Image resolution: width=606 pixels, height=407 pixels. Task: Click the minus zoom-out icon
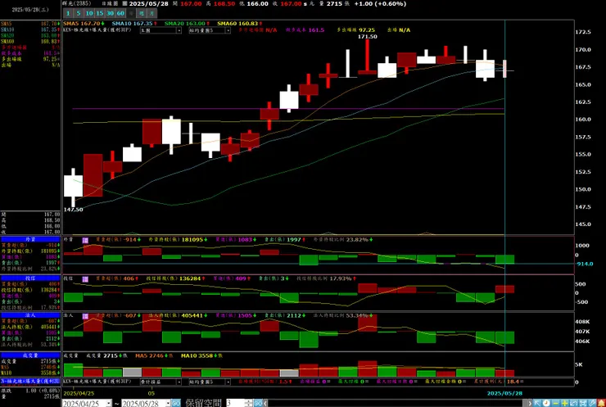[x=555, y=403]
